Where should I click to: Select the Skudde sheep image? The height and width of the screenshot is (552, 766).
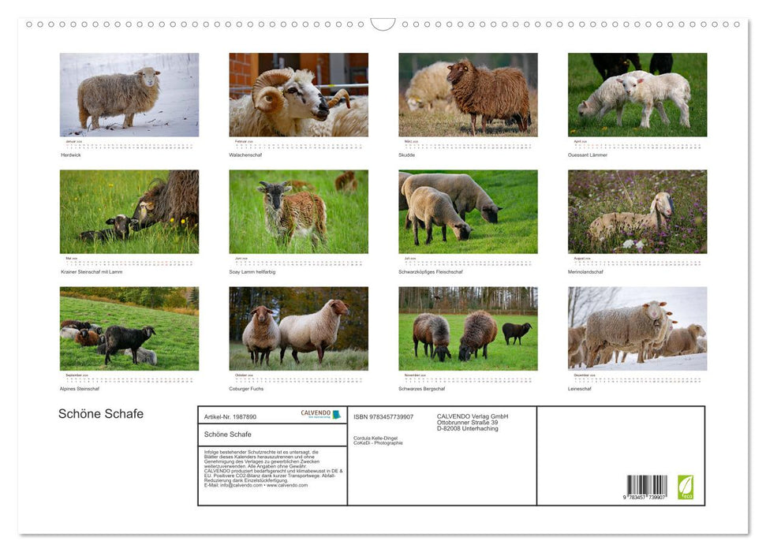469,95
